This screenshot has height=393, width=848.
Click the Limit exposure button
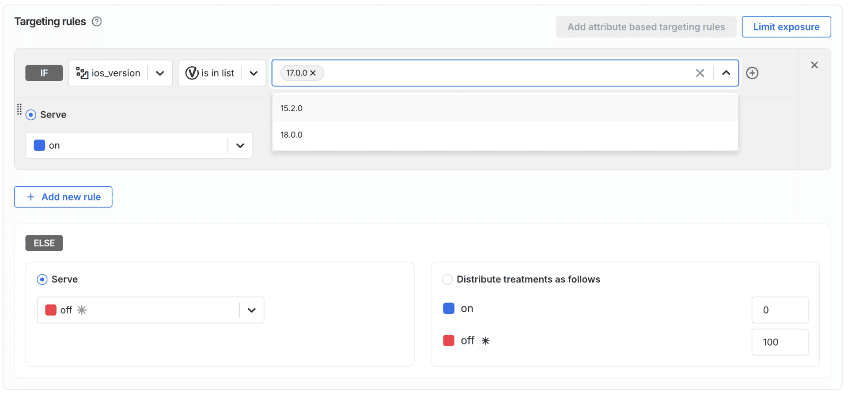click(x=786, y=27)
